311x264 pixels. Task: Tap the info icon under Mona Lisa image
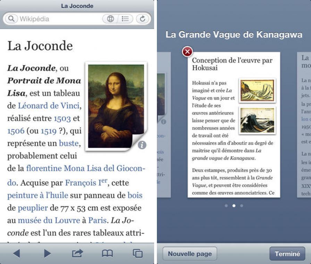click(142, 145)
